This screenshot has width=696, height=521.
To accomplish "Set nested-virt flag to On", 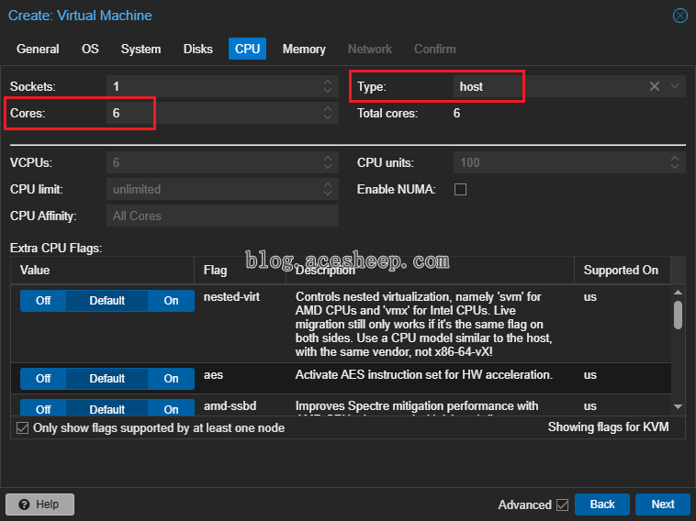I will click(x=171, y=301).
